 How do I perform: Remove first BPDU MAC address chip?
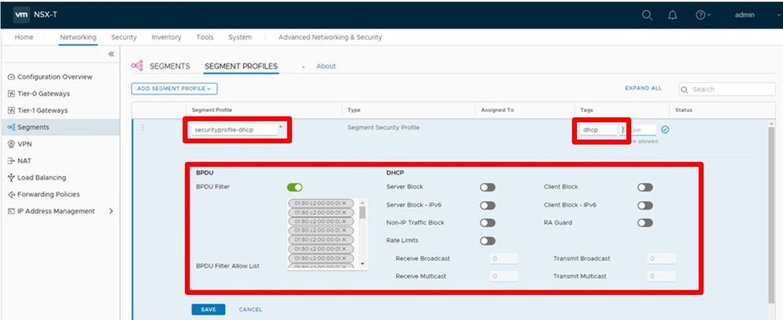[343, 203]
